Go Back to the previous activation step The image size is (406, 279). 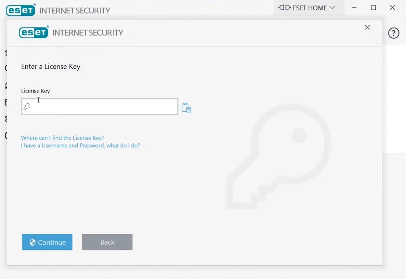point(107,242)
